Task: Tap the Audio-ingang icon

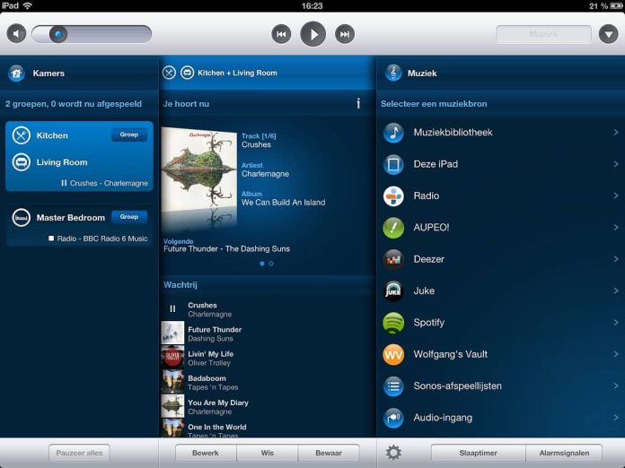Action: 393,418
